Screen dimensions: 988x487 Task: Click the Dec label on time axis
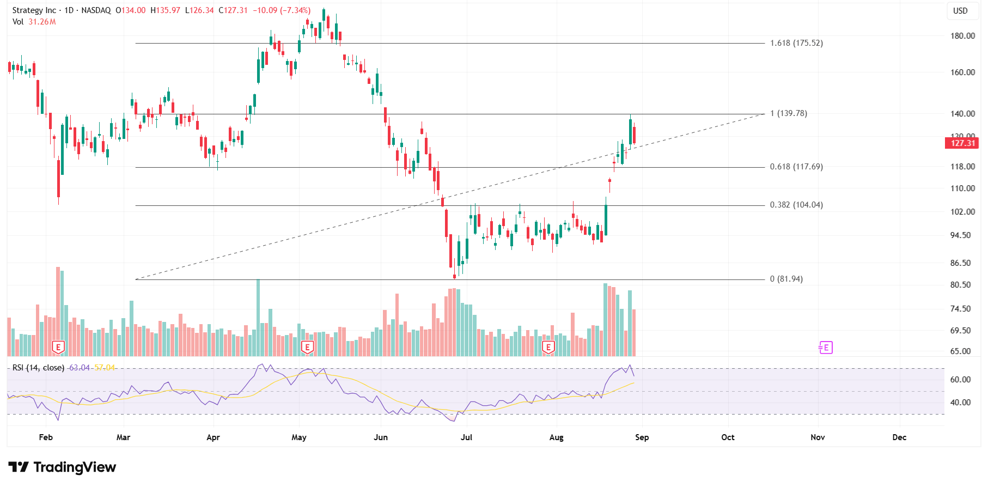pos(900,437)
